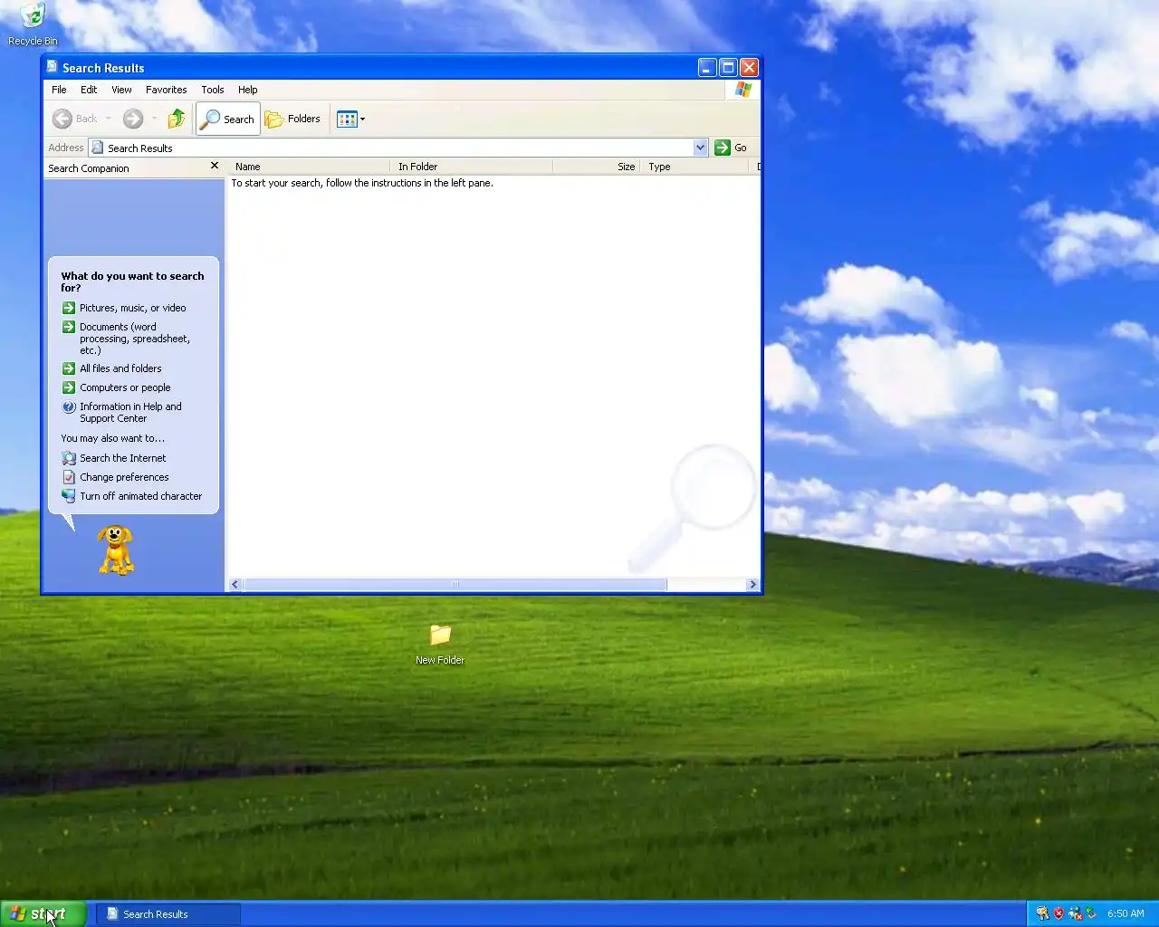Image resolution: width=1159 pixels, height=927 pixels.
Task: Choose Computers or people search
Action: [x=116, y=387]
